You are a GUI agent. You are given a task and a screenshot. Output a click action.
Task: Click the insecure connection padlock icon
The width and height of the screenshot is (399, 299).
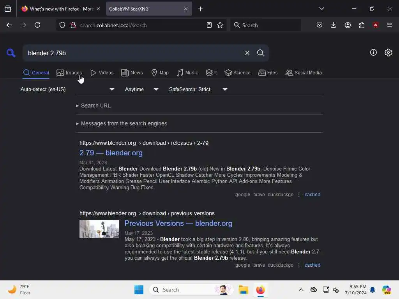73,25
